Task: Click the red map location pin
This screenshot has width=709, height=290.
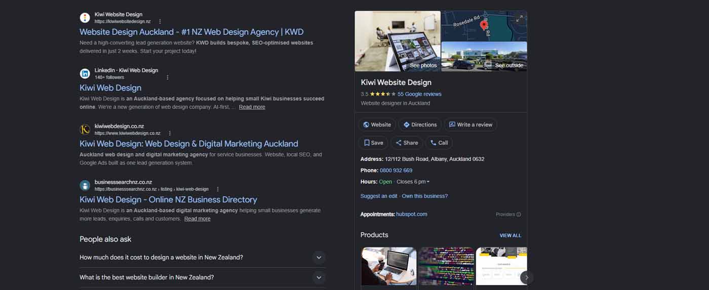Action: click(x=484, y=25)
